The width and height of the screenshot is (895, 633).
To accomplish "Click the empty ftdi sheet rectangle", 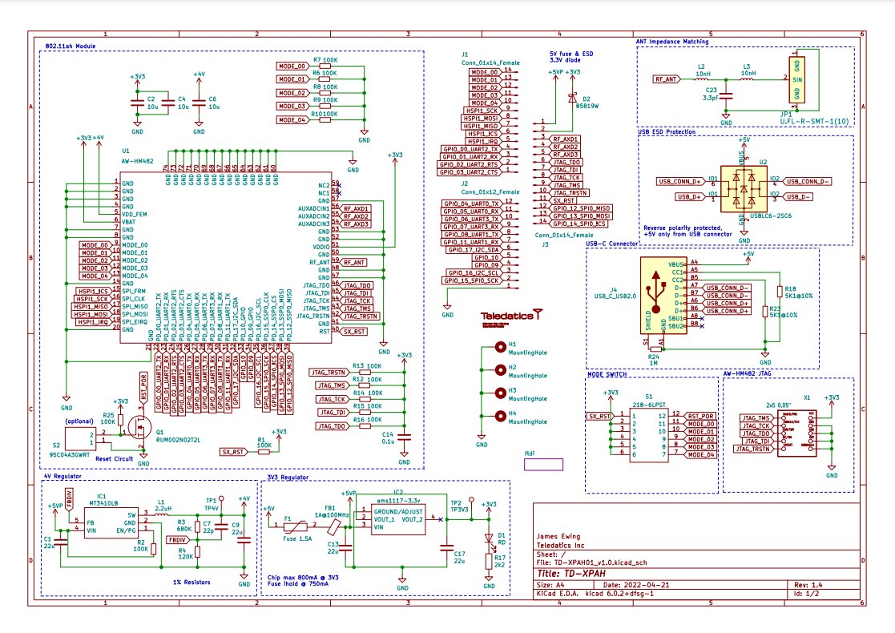I will 543,465.
